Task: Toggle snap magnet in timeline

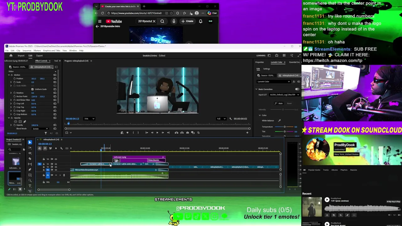Action: (45, 148)
